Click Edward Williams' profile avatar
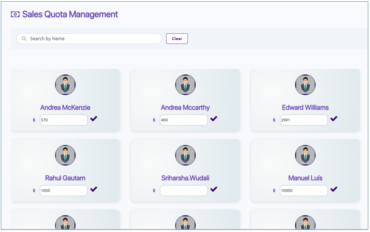The width and height of the screenshot is (370, 232). [305, 85]
